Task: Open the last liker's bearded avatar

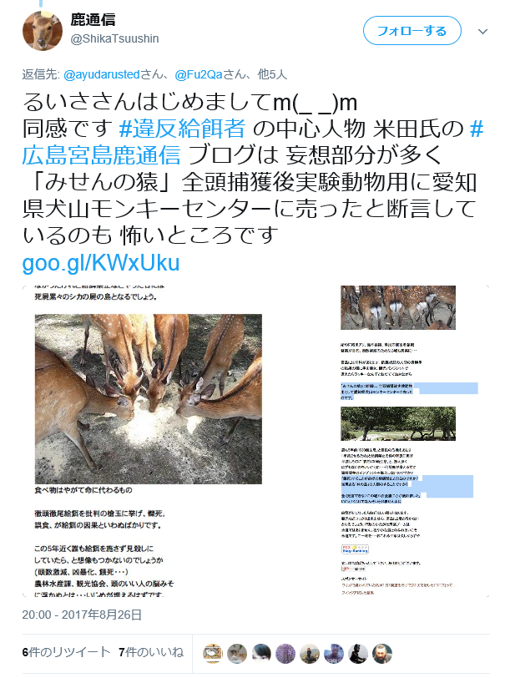Action: click(x=382, y=653)
